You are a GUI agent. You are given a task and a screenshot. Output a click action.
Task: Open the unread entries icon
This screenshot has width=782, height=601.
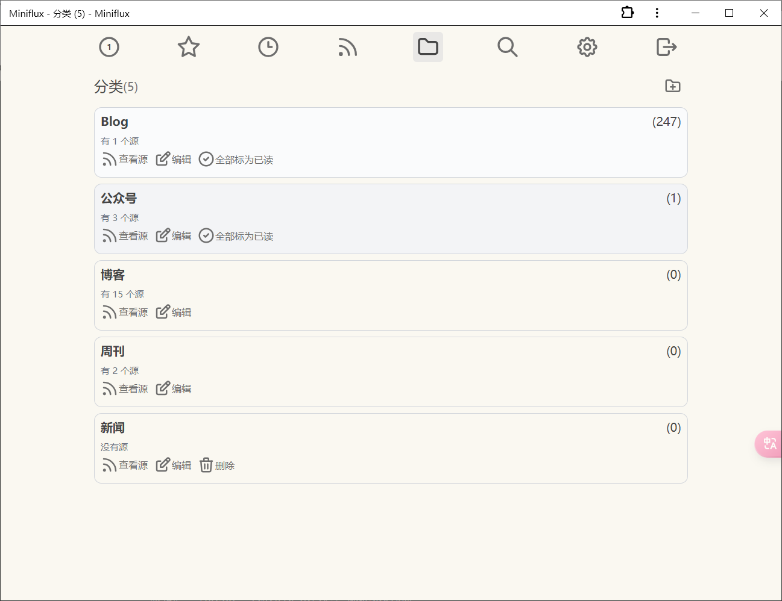pos(109,47)
